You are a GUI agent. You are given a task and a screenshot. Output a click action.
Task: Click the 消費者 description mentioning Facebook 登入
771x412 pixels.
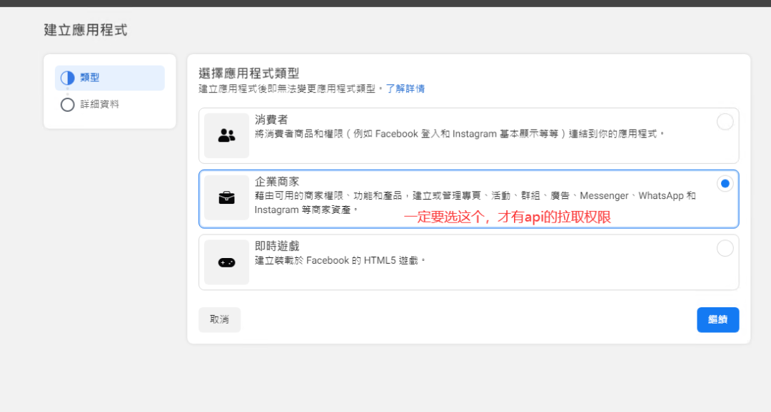460,133
